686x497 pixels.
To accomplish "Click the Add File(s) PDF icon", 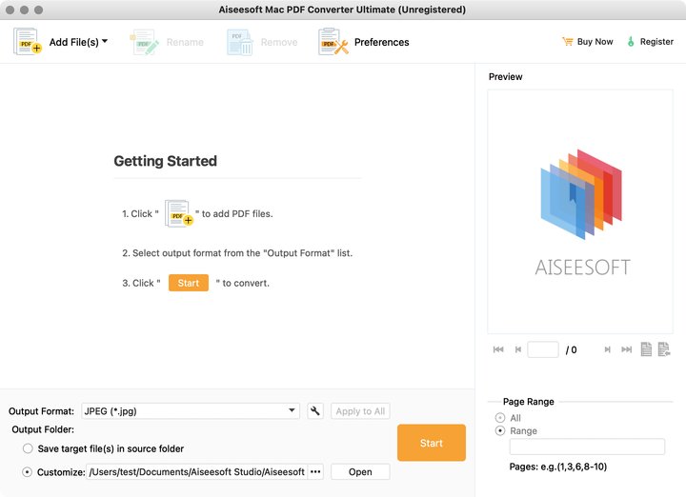I will [27, 42].
